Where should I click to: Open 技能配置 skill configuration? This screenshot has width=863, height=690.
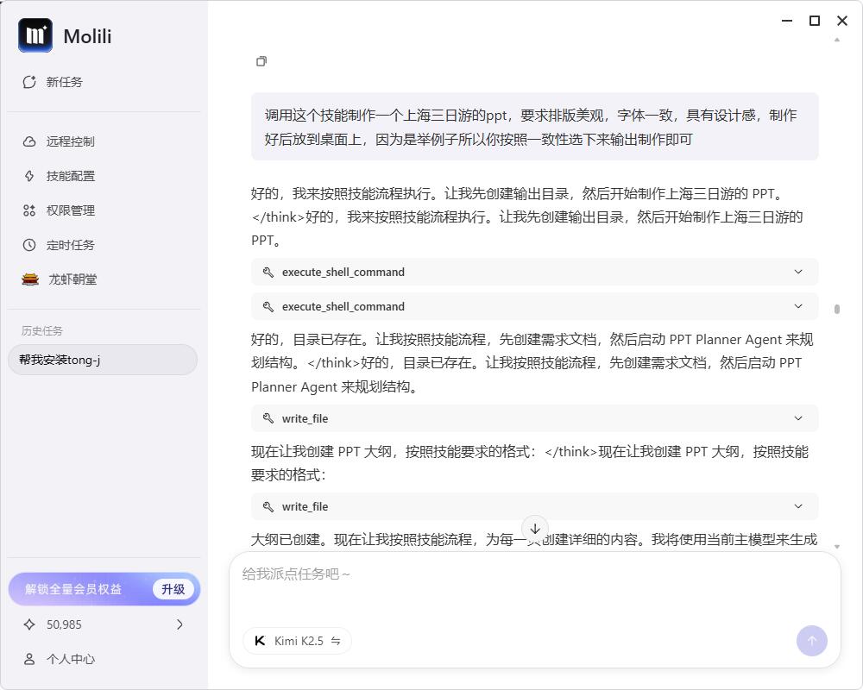(x=70, y=176)
